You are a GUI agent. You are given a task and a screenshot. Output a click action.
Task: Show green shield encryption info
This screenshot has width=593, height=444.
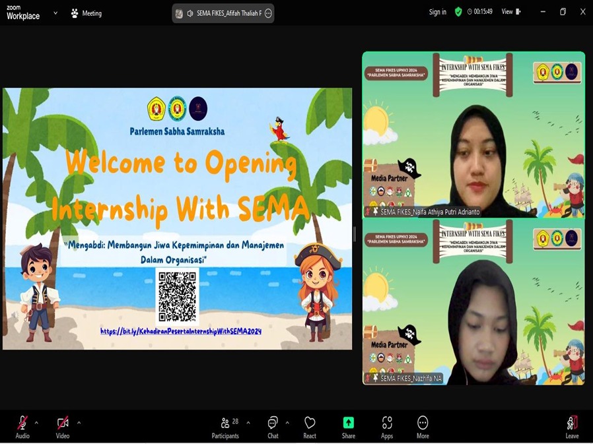point(458,12)
